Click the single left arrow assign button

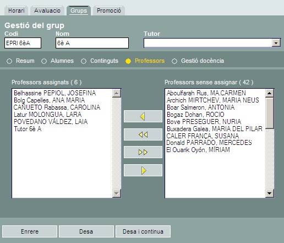(x=143, y=116)
